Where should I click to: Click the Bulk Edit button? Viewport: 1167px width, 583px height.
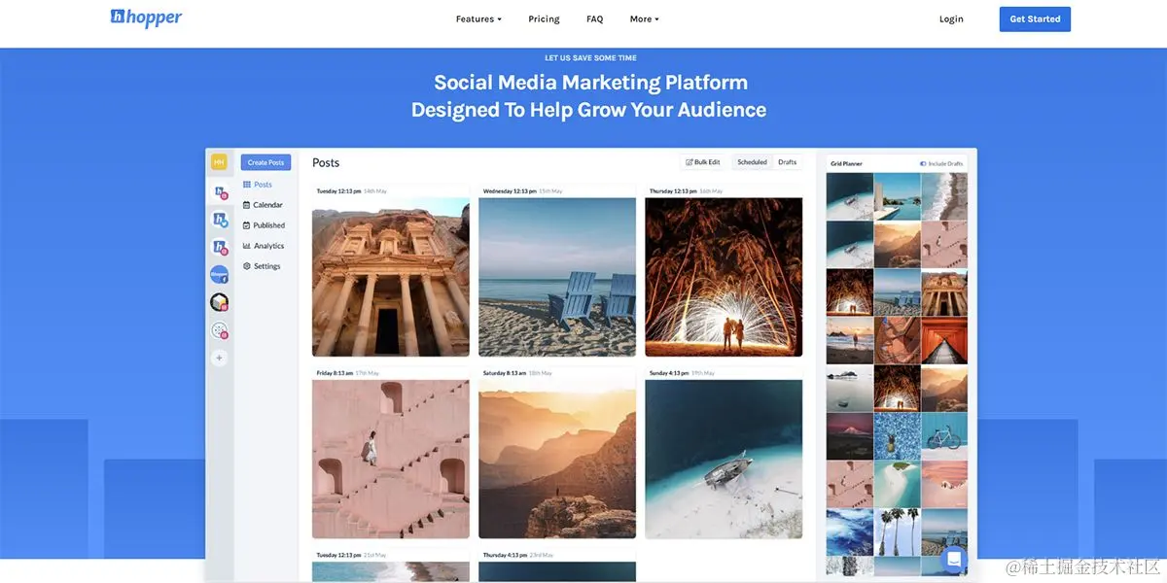point(703,162)
